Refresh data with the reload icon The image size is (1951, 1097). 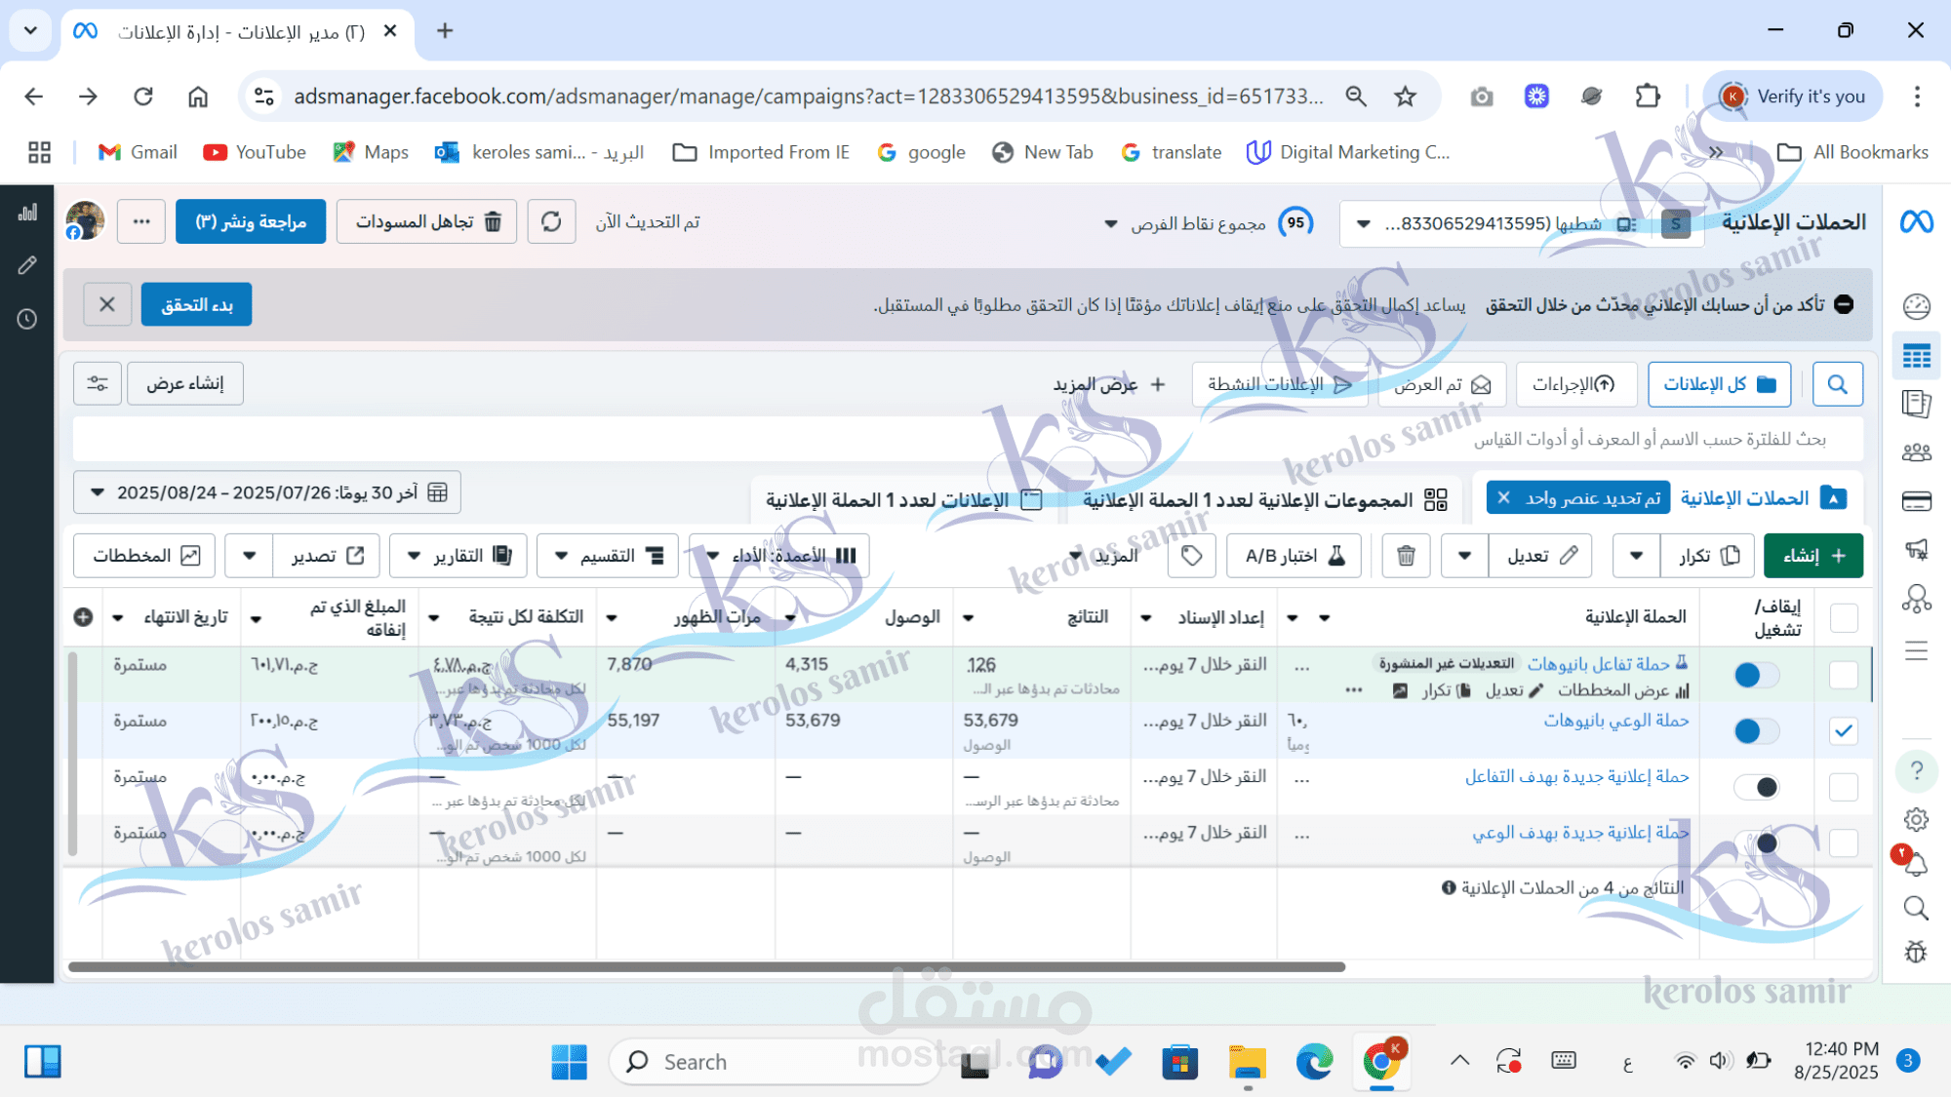point(551,222)
